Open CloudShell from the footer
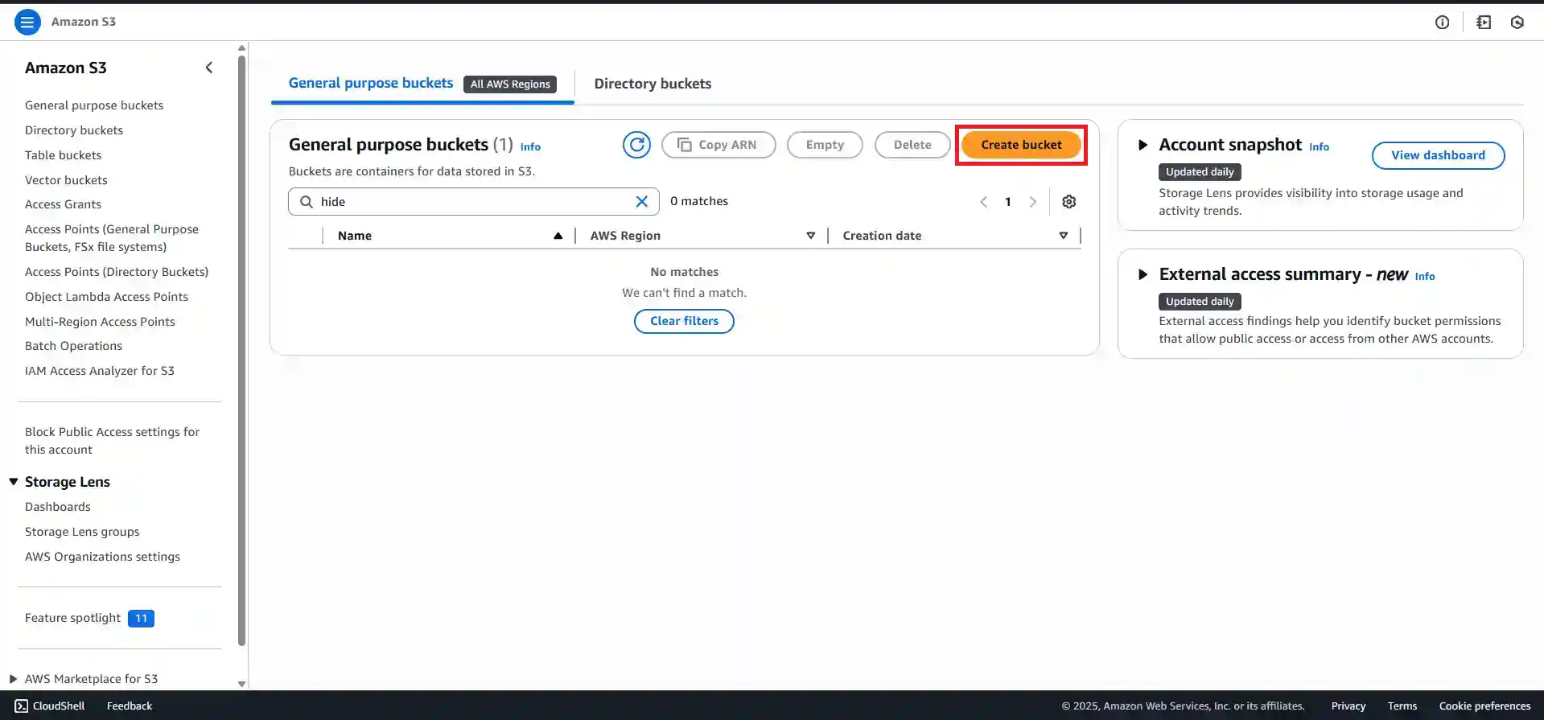Screen dimensions: 1544x720 (x=50, y=706)
